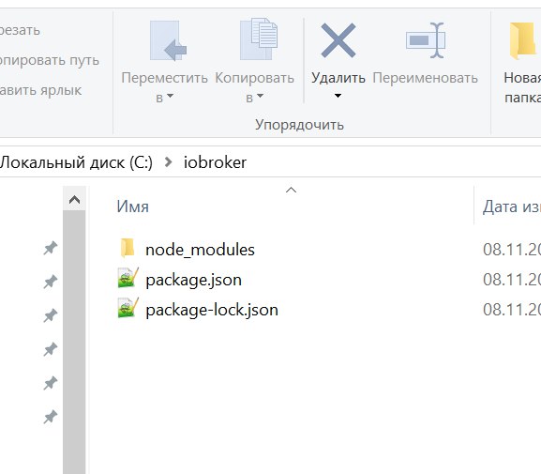Click the Копировать путь command
Screen dimensions: 541x474
[50, 60]
